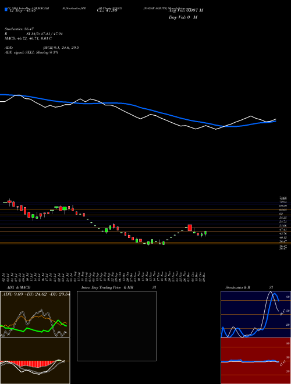291x384 pixels.
Task: Click the 'SI 14/3: 47.41 / 47.94' reading
Action: pyautogui.click(x=45, y=34)
